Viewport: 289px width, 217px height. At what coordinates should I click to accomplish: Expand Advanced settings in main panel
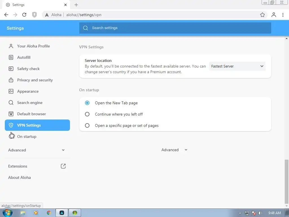click(x=174, y=150)
